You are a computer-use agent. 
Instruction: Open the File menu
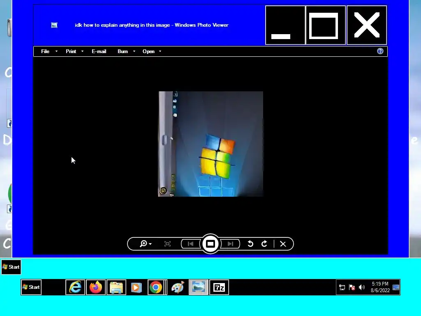45,51
